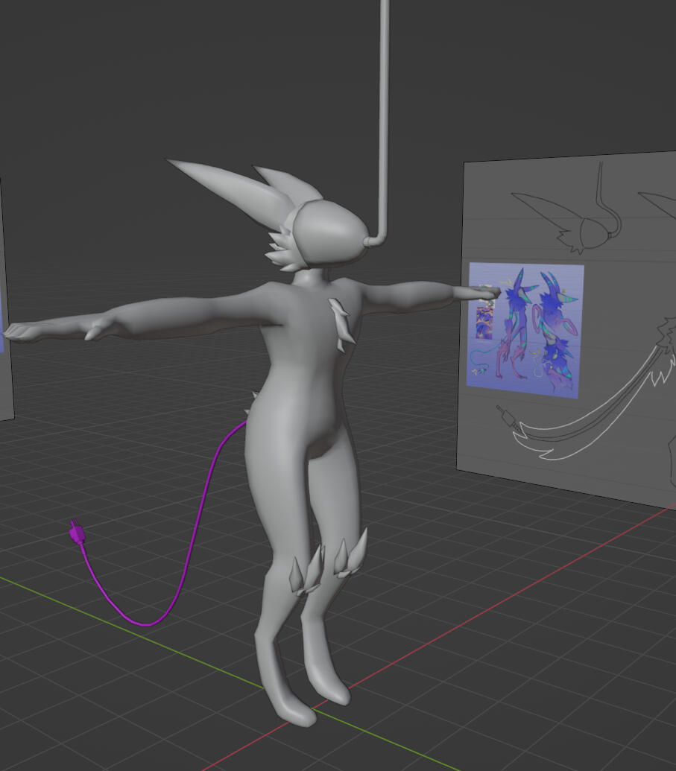Click the chest fluff tuft on the torso
Screen dimensions: 676x771
[x=341, y=322]
